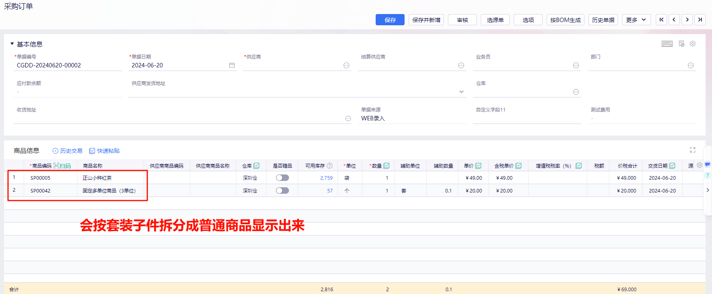Image resolution: width=712 pixels, height=294 pixels.
Task: Open the 结算供应商 lookup ellipsis icon
Action: (461, 65)
